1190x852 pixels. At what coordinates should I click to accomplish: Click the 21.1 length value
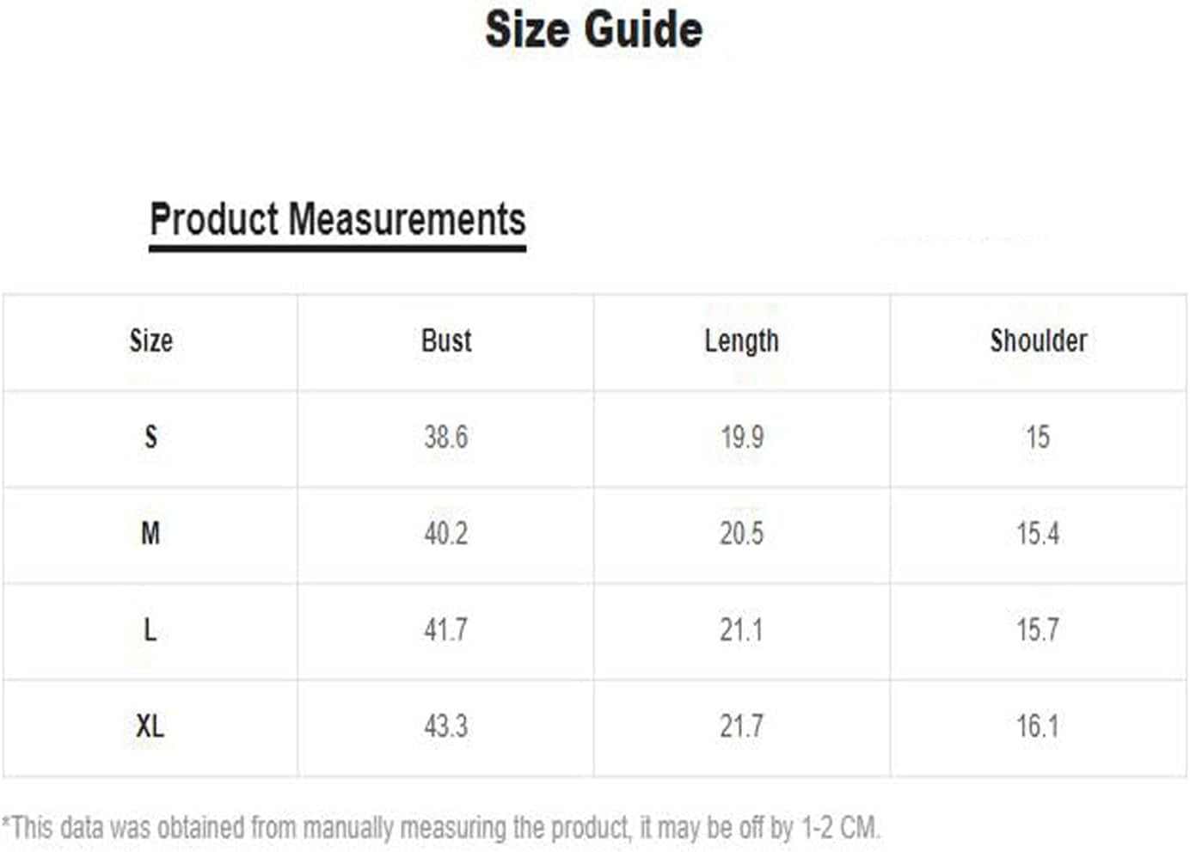(x=741, y=630)
